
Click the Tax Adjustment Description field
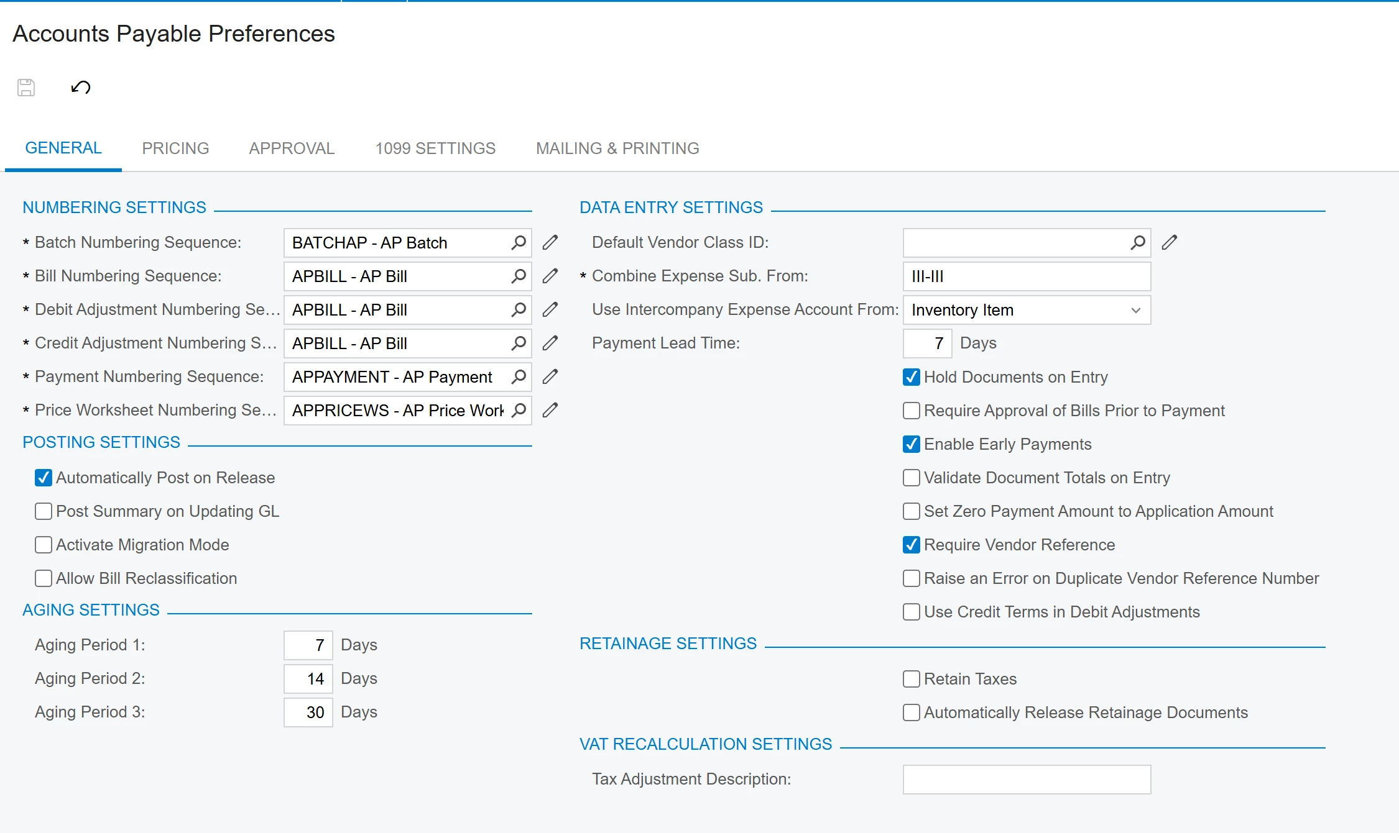coord(1027,780)
